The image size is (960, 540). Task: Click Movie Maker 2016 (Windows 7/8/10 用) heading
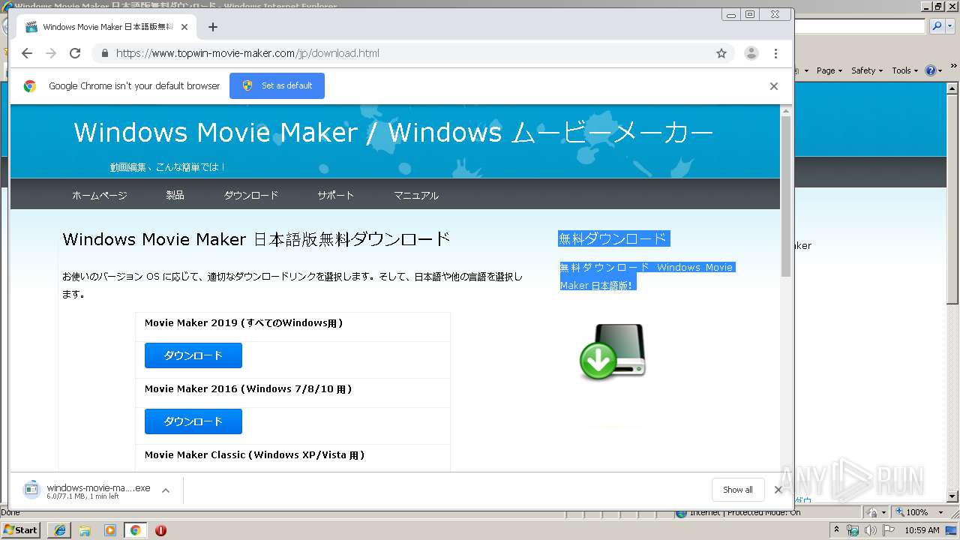(248, 388)
